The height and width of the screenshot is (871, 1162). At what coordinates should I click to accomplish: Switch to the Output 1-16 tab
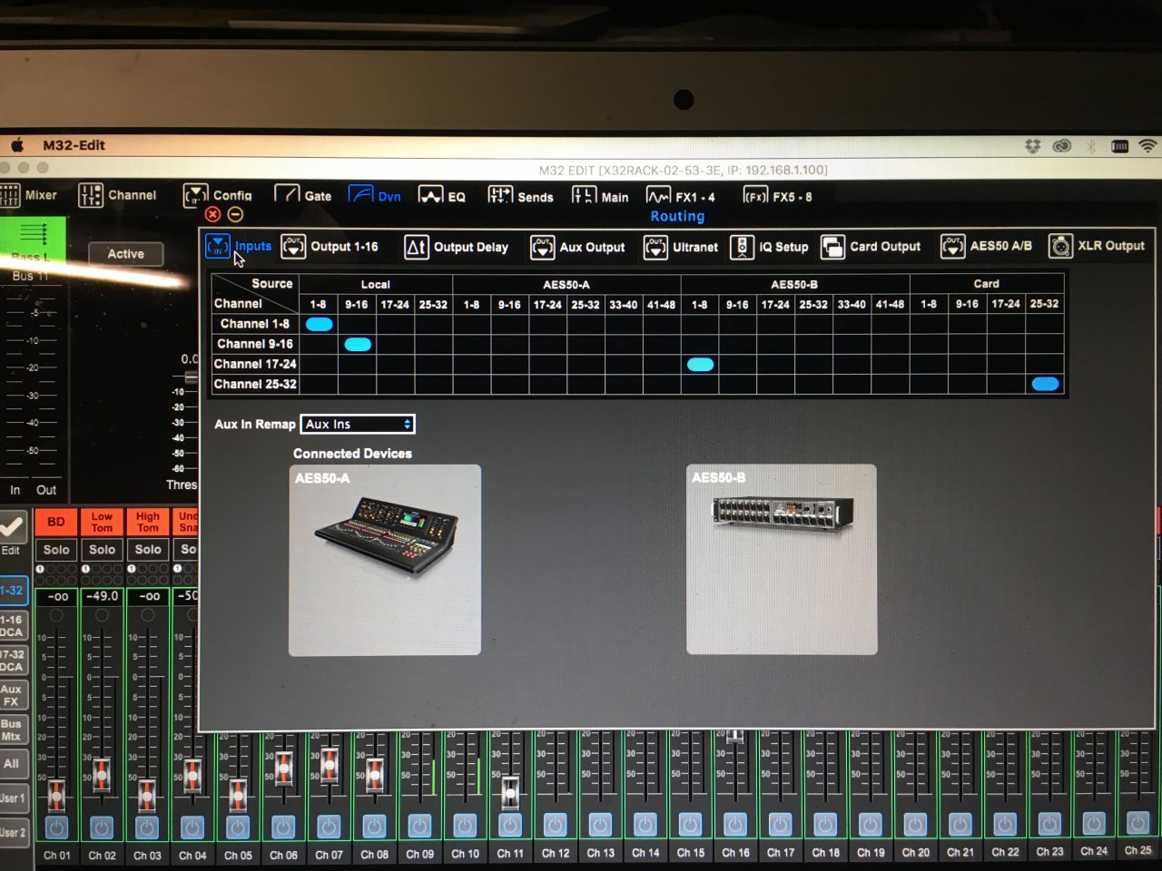point(330,247)
